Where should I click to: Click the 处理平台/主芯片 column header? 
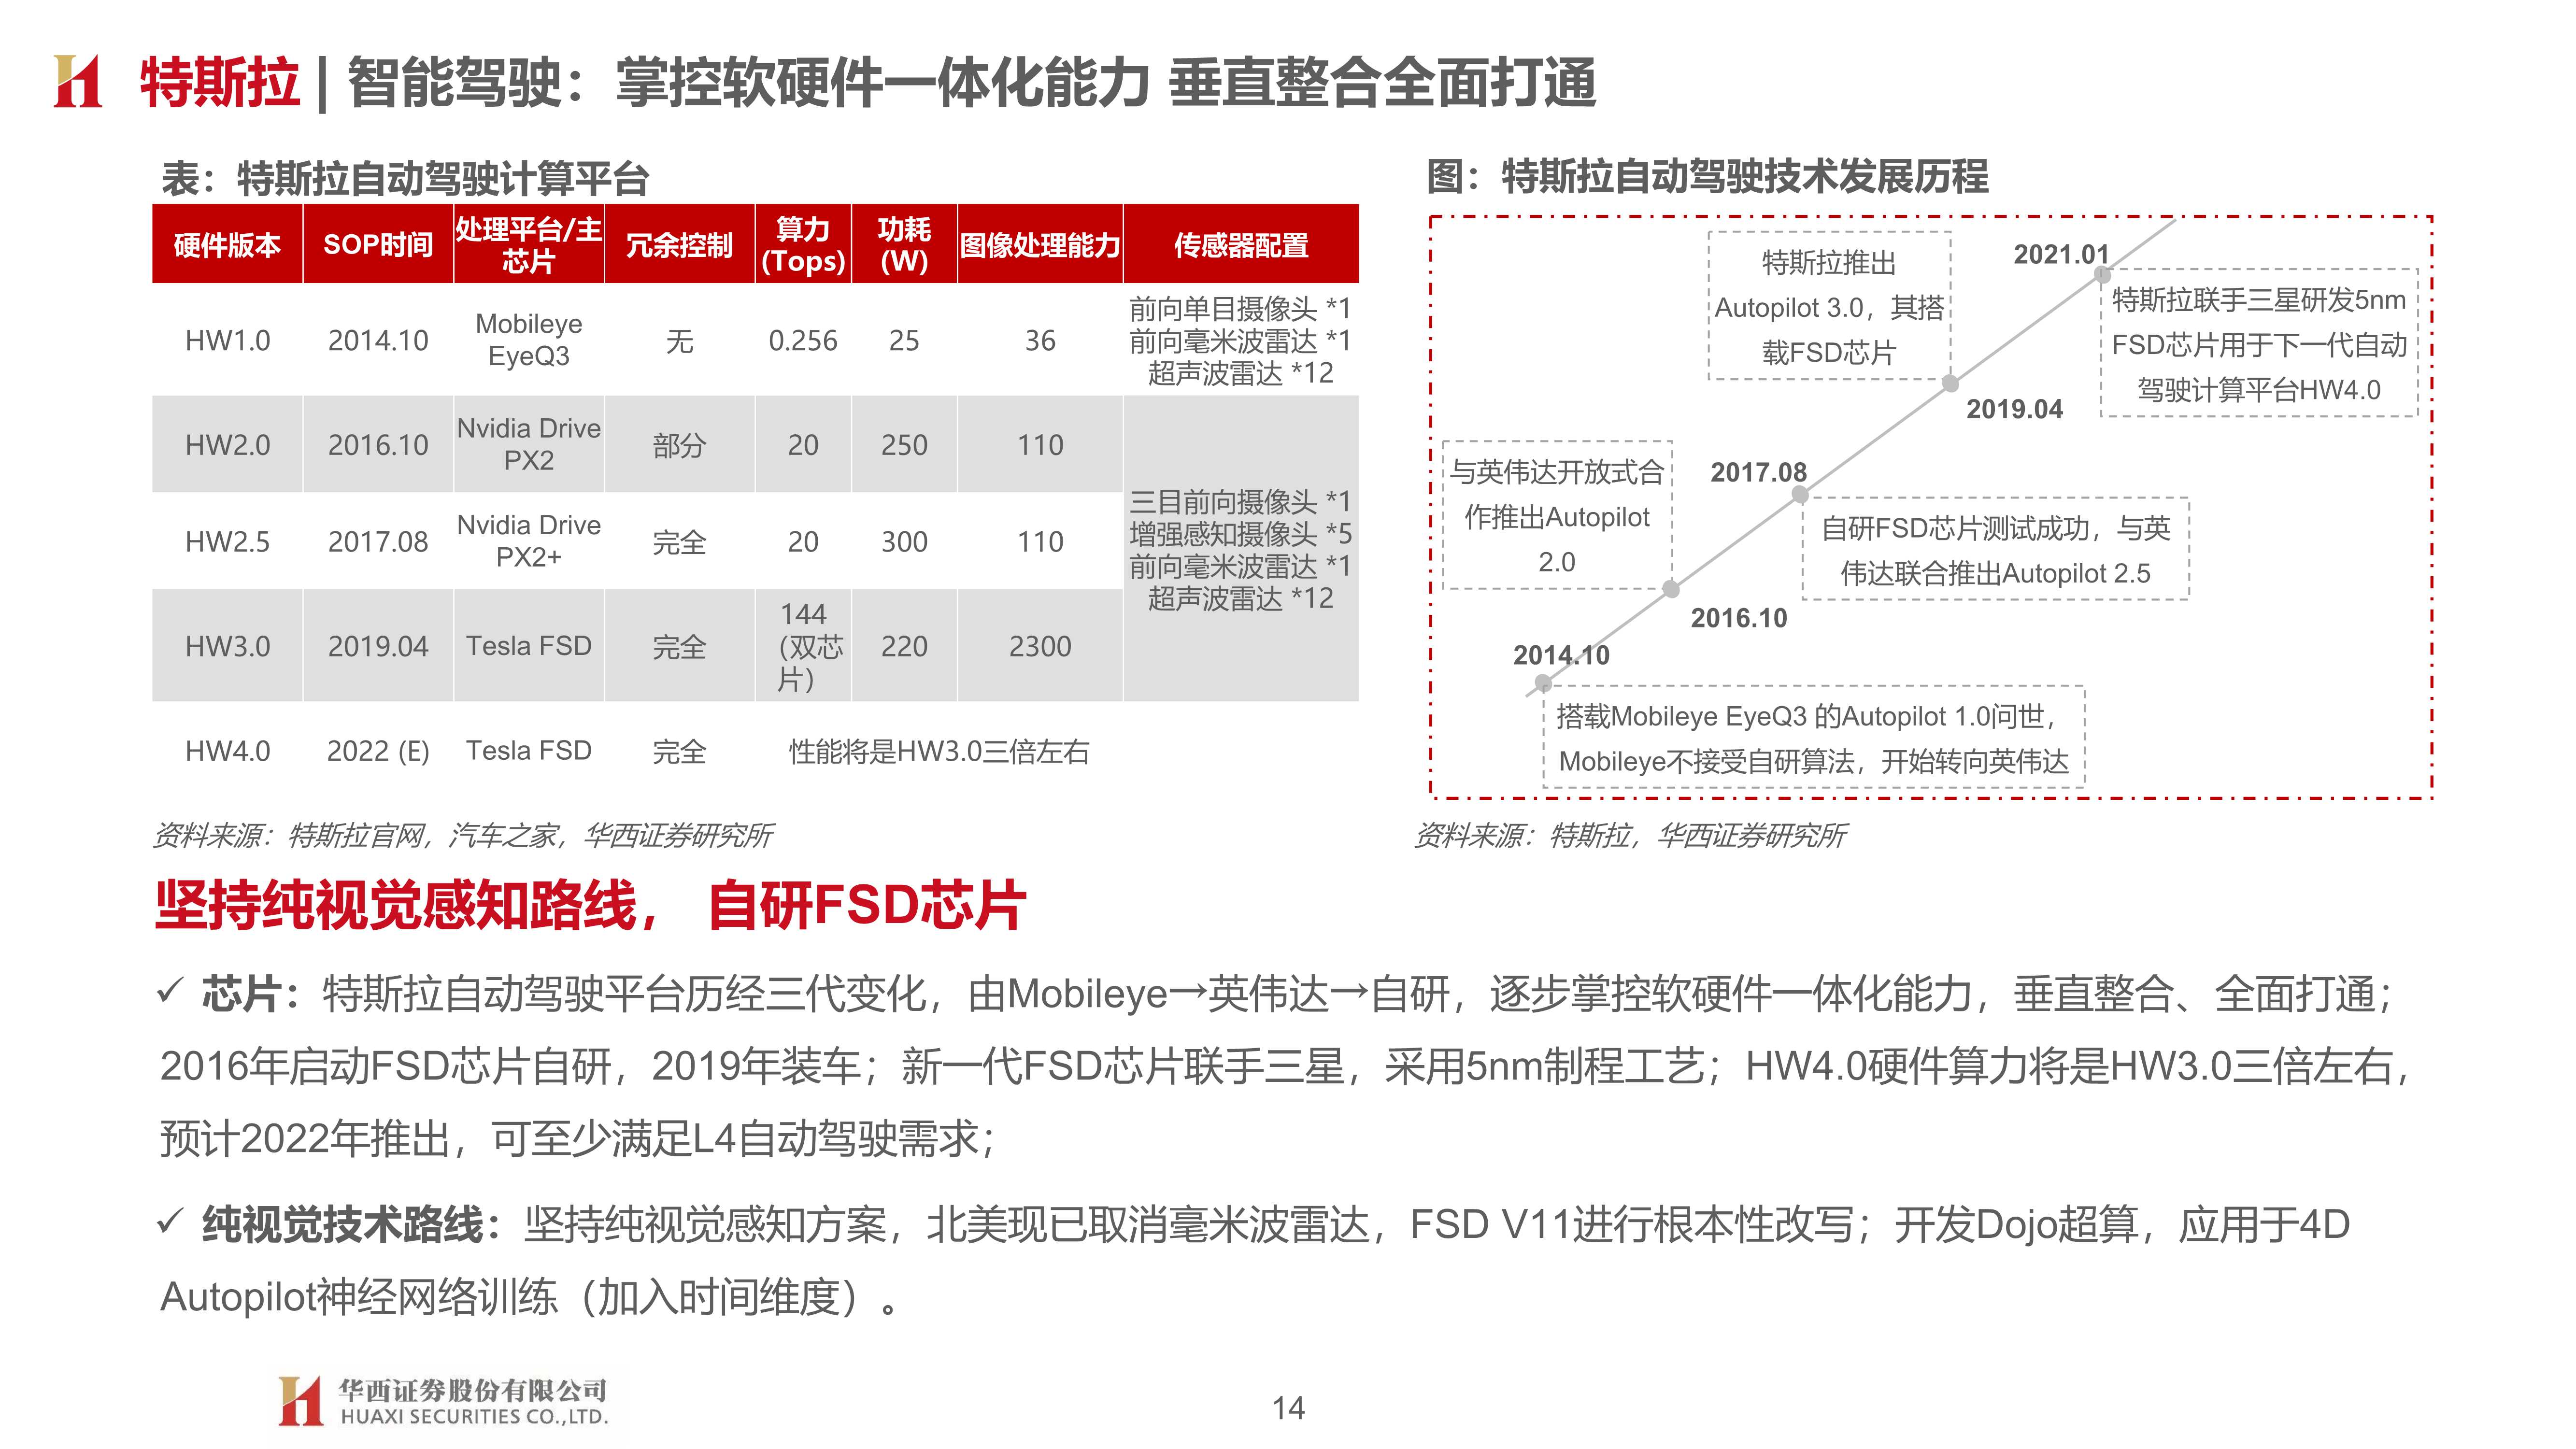[529, 244]
